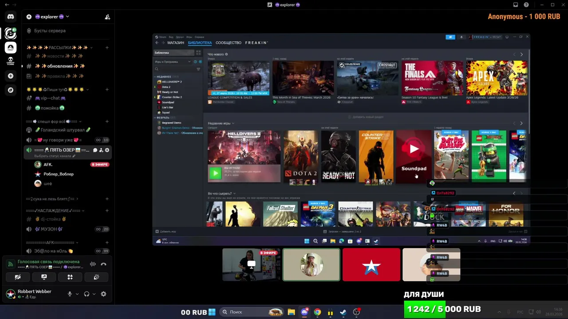The height and width of the screenshot is (319, 568).
Task: Go back arrow in Discord title bar
Action: pos(7,4)
